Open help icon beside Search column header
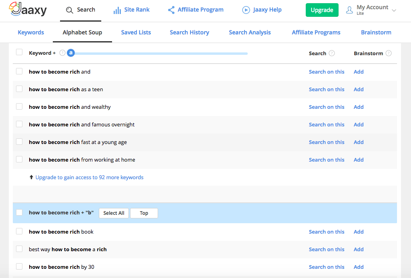 pos(332,53)
